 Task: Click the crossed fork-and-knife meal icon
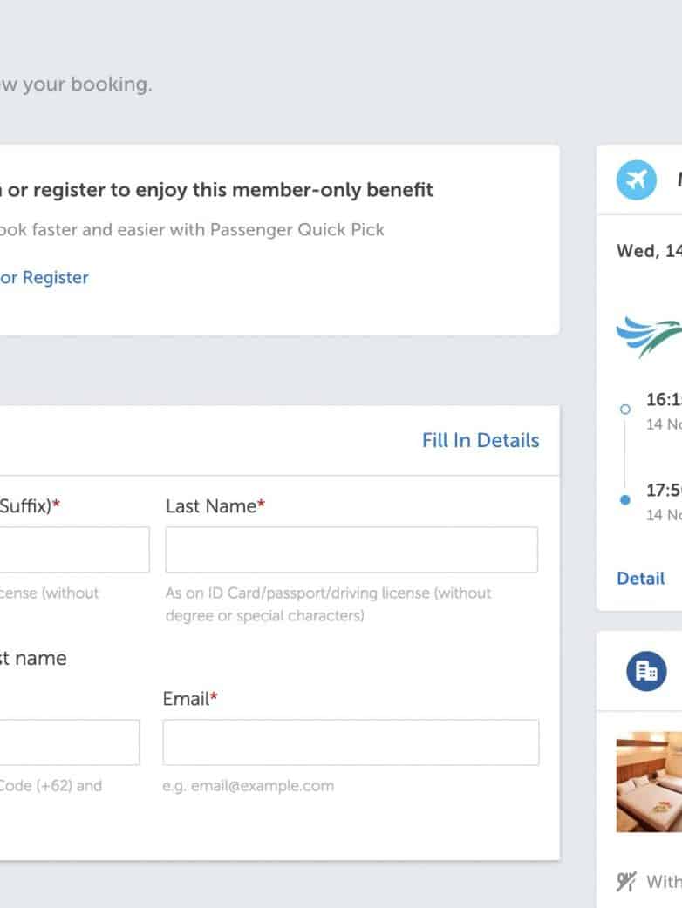tap(626, 882)
